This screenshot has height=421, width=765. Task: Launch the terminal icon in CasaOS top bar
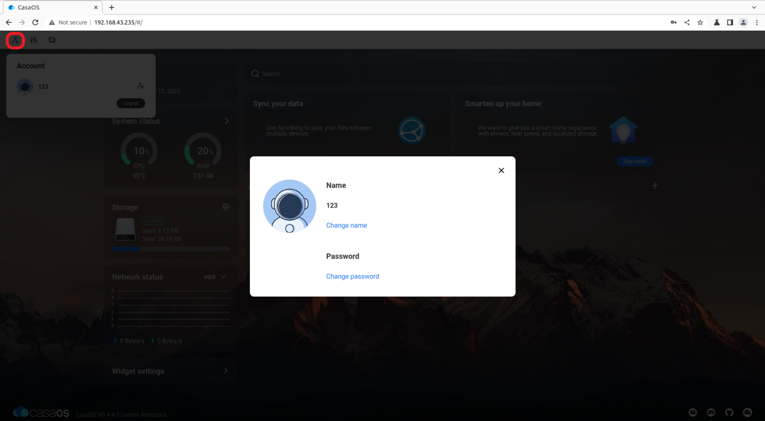52,40
